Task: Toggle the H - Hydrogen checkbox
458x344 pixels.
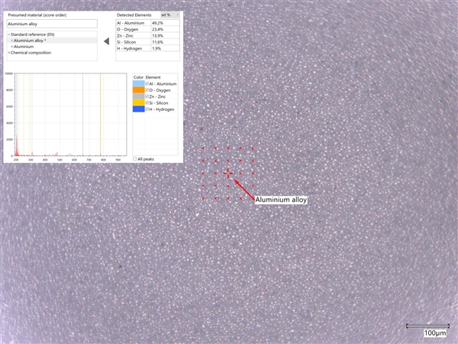Action: (x=147, y=109)
